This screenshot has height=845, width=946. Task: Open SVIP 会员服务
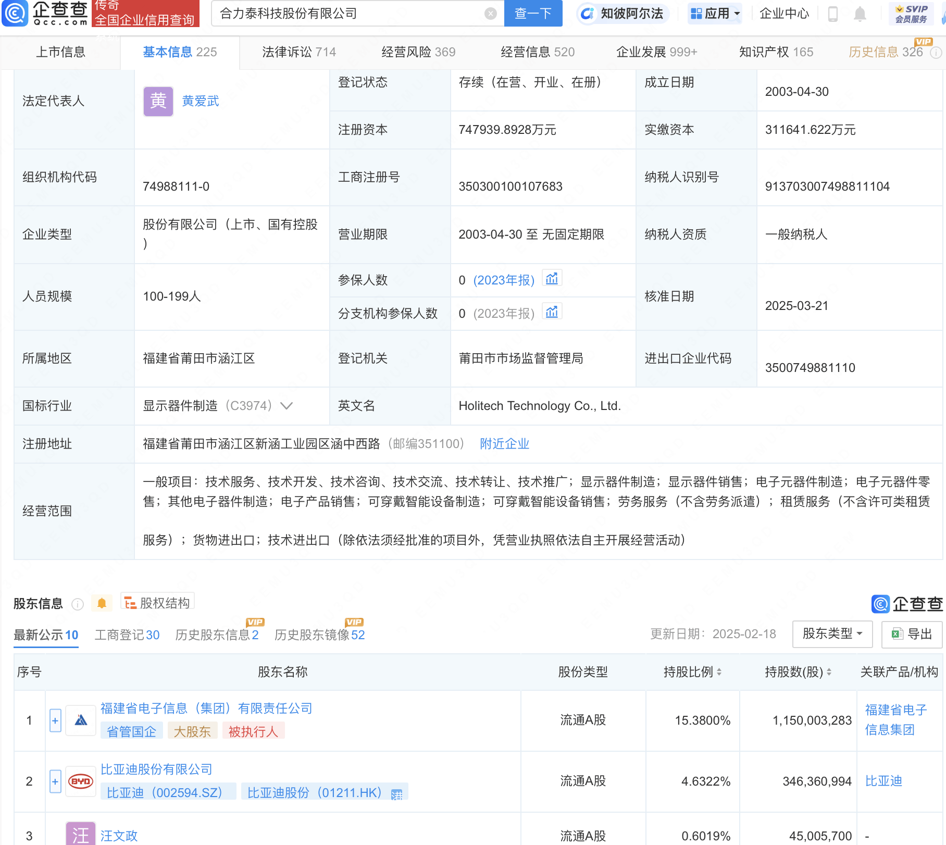[911, 14]
